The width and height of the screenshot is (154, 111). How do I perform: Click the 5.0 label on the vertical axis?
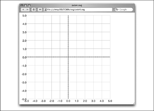pos(24,16)
